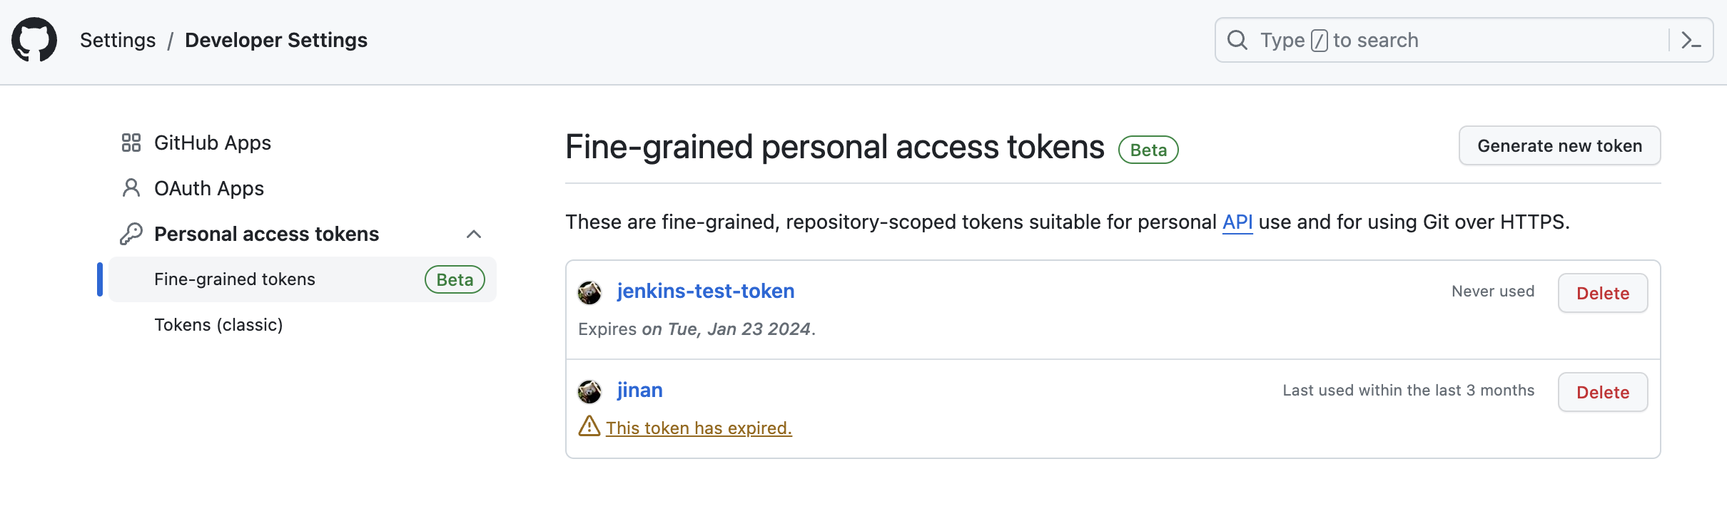The width and height of the screenshot is (1727, 526).
Task: Click the search magnifier icon
Action: point(1237,40)
